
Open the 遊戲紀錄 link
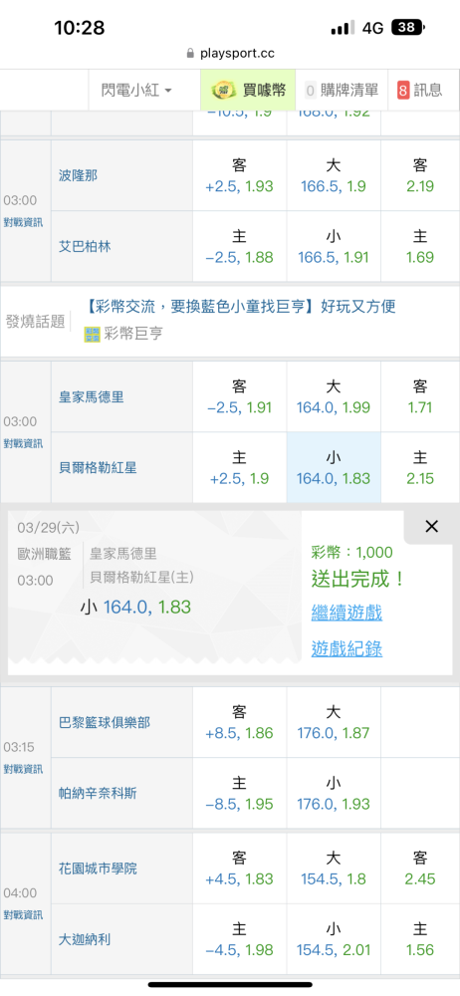tap(346, 648)
